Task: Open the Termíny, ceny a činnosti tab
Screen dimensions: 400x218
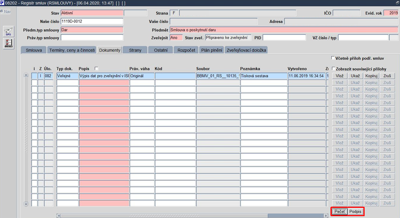Action: point(72,50)
